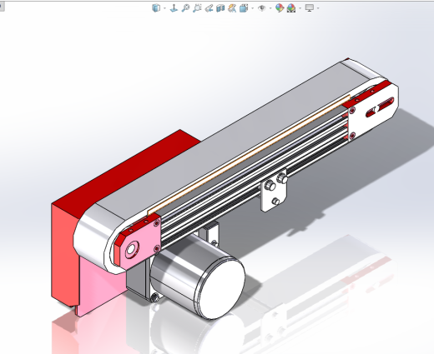The image size is (434, 354).
Task: Toggle Hide/Show Items eye icon
Action: (261, 7)
